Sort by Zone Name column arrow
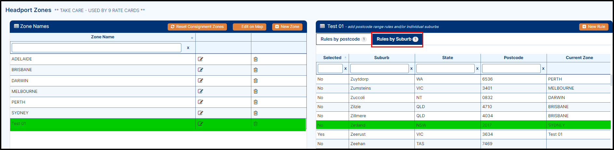 (x=192, y=38)
